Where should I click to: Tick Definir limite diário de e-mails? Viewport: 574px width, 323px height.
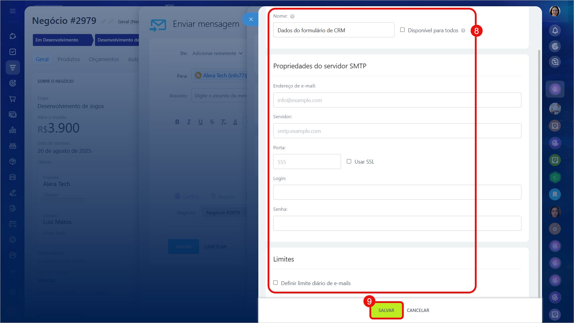point(275,283)
